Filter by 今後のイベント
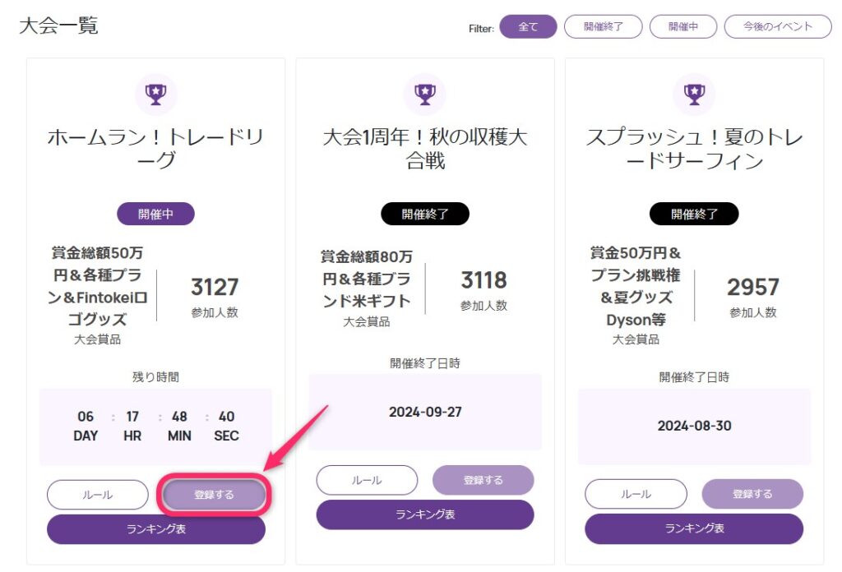The image size is (842, 572). tap(777, 27)
